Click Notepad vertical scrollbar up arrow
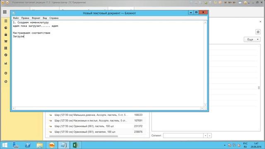Image resolution: width=265 pixels, height=149 pixels. 205,22
